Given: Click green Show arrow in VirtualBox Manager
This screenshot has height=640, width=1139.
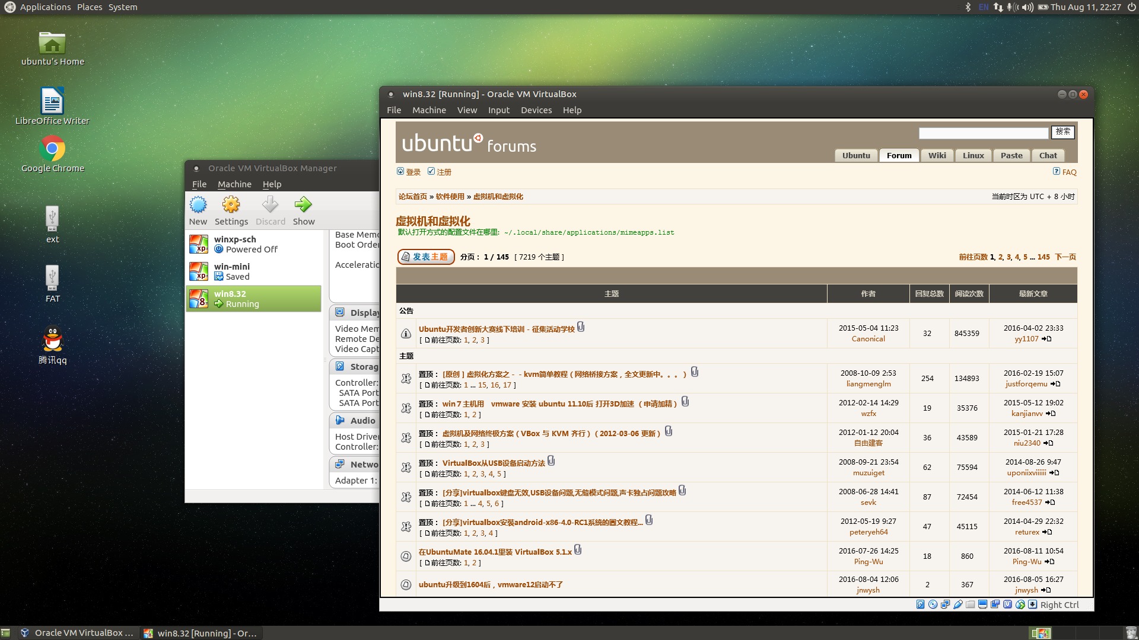Looking at the screenshot, I should coord(303,205).
